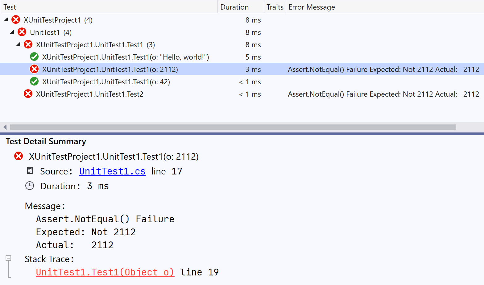Click the horizontal scrollbar thumb
484x285 pixels.
[x=233, y=127]
